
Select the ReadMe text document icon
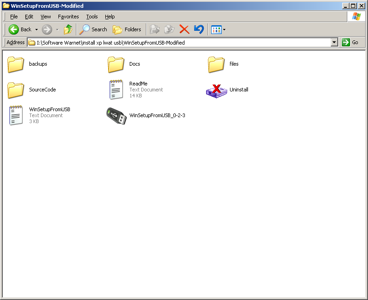tap(116, 90)
